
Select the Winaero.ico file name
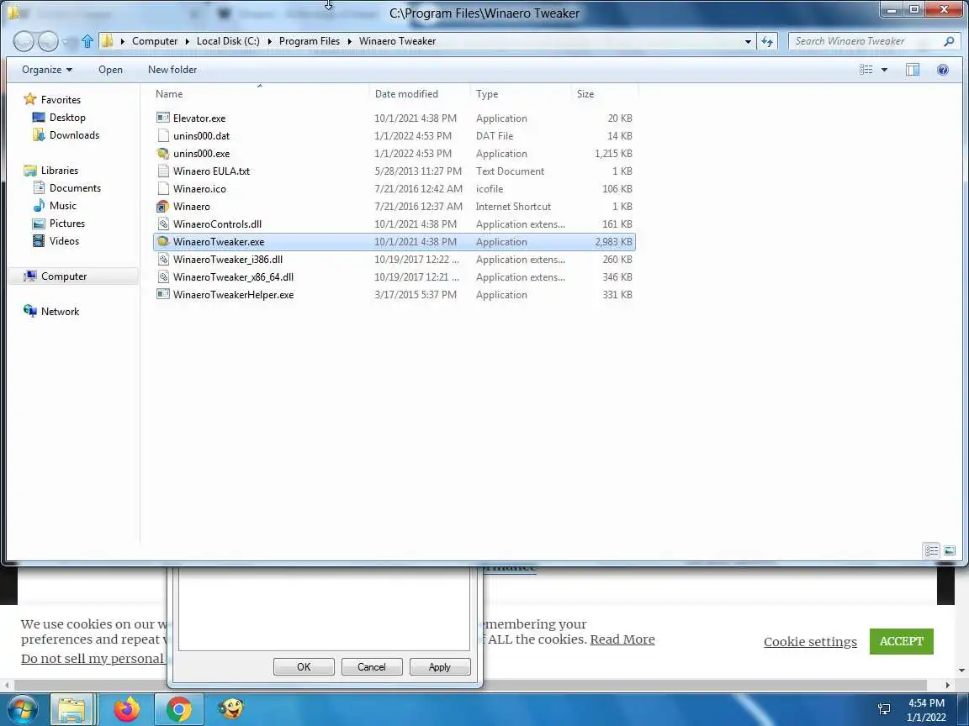click(199, 189)
